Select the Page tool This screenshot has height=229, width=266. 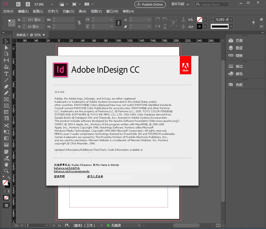tap(6, 54)
